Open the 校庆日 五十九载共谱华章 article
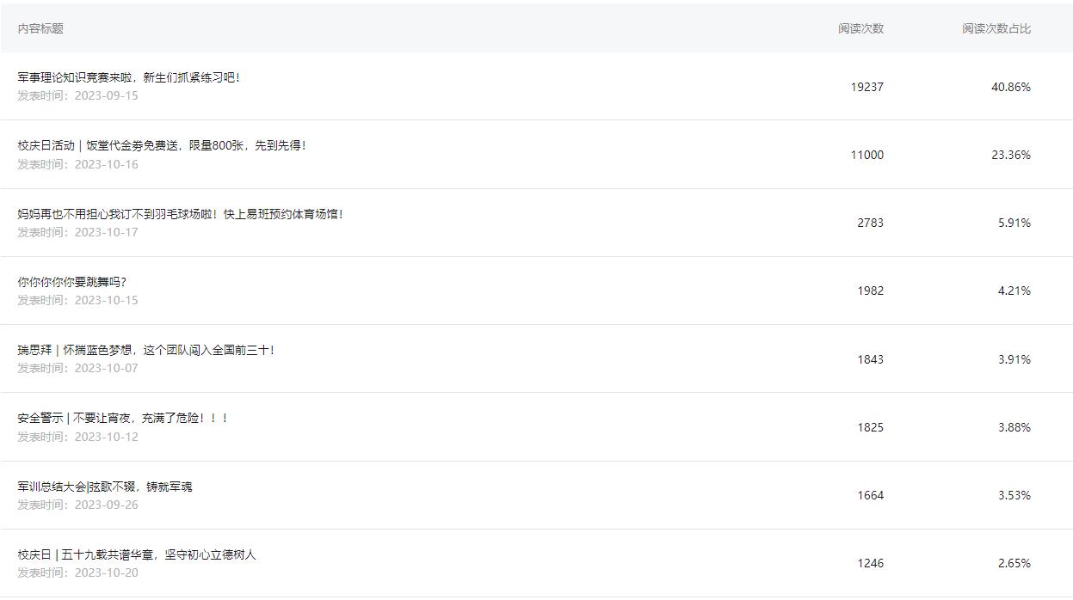The height and width of the screenshot is (600, 1073). (137, 554)
